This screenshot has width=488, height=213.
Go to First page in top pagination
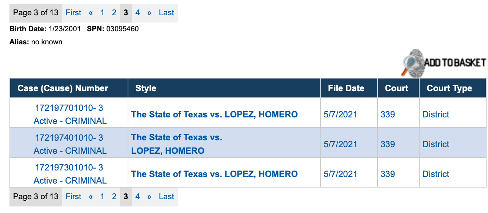(x=73, y=13)
